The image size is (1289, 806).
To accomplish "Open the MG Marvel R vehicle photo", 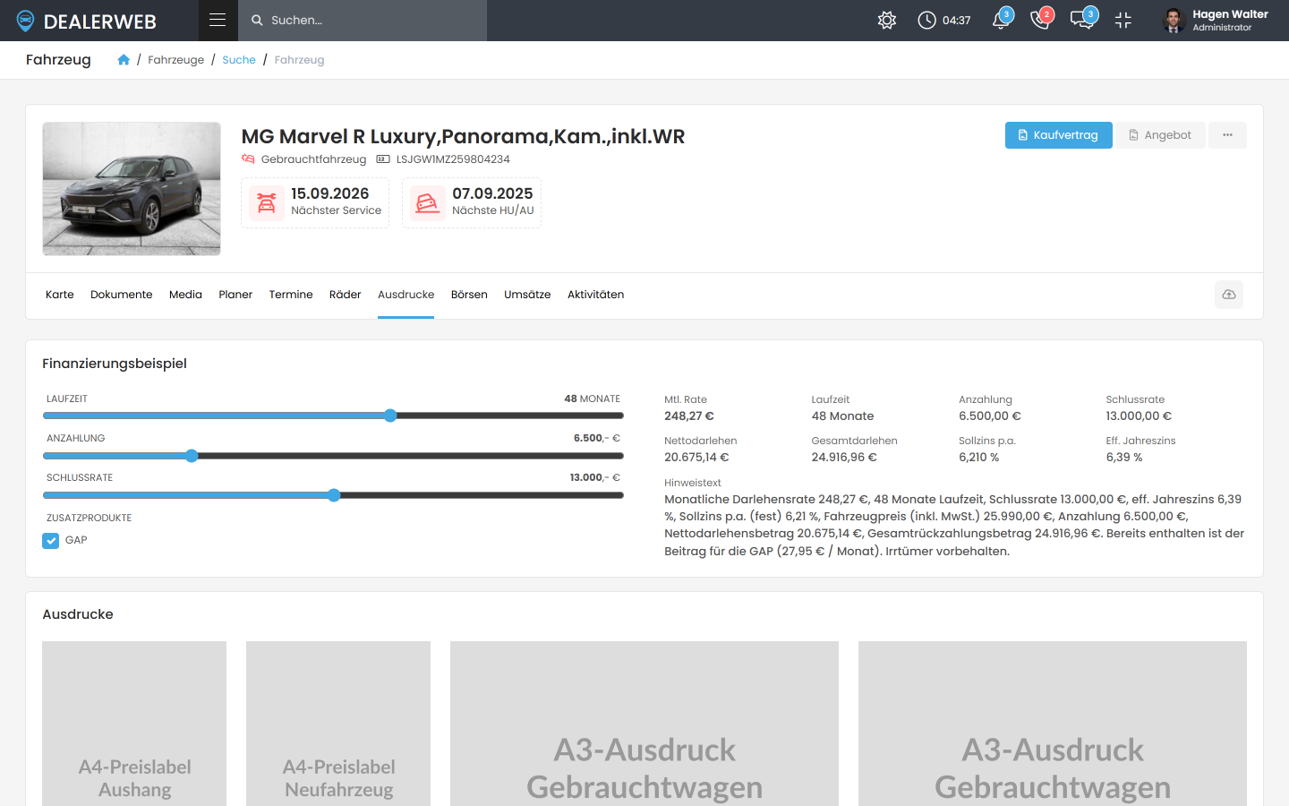I will (x=132, y=189).
